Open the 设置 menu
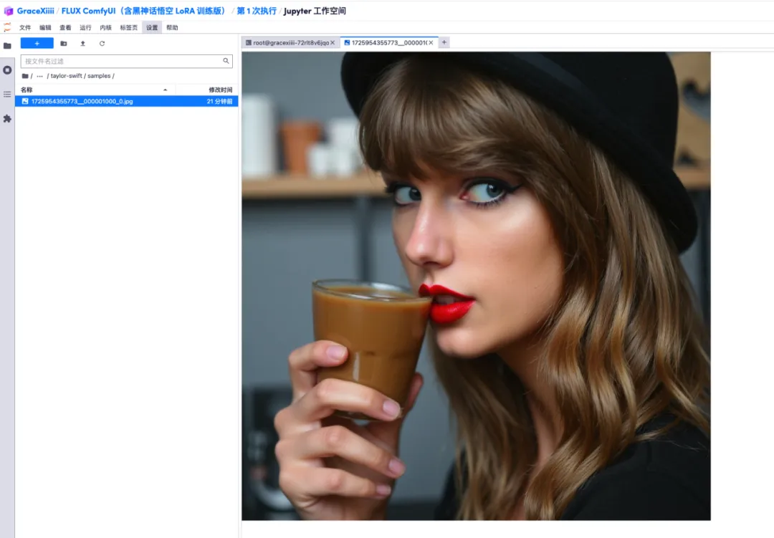Image resolution: width=774 pixels, height=538 pixels. [x=152, y=28]
